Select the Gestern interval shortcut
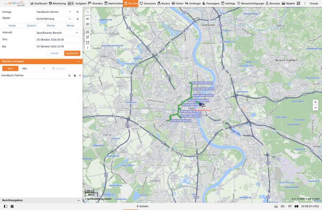 [32, 26]
